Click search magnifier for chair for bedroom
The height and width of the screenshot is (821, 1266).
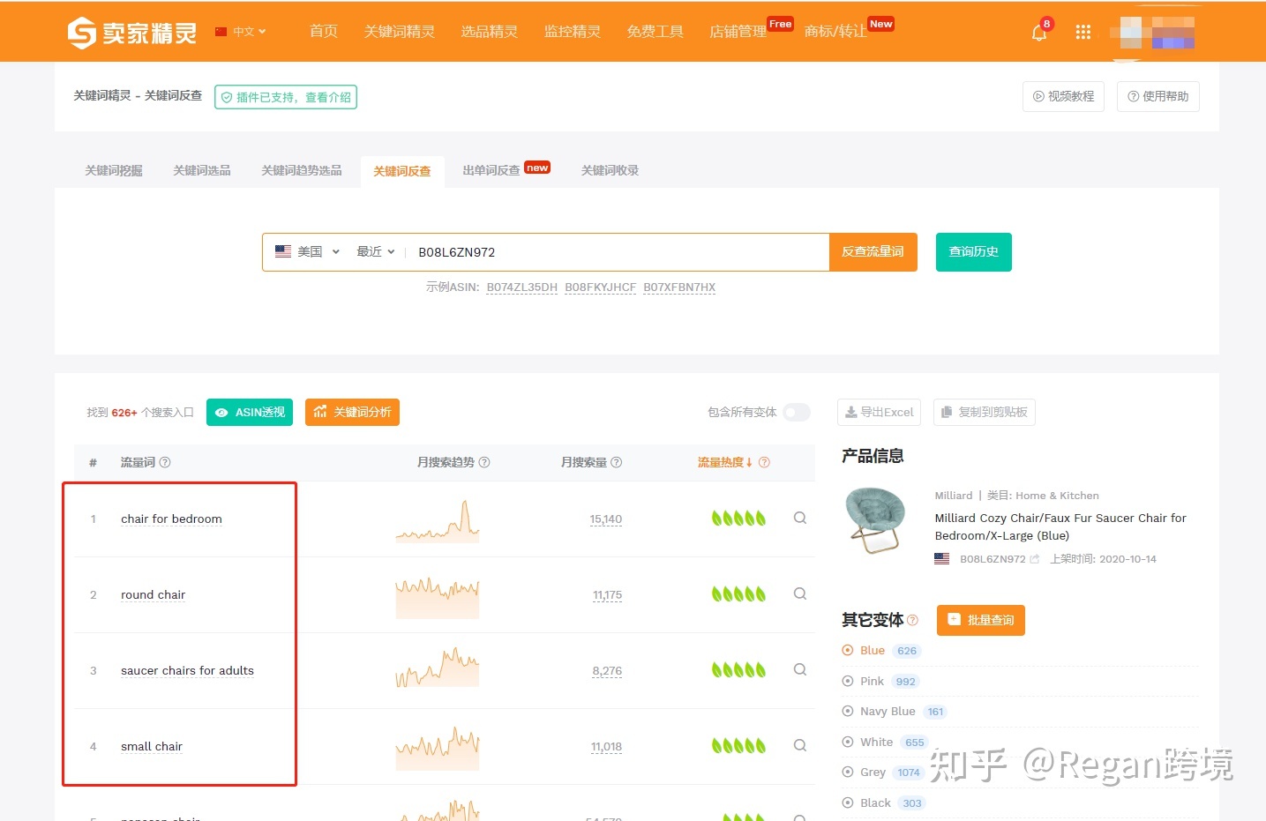pyautogui.click(x=799, y=519)
